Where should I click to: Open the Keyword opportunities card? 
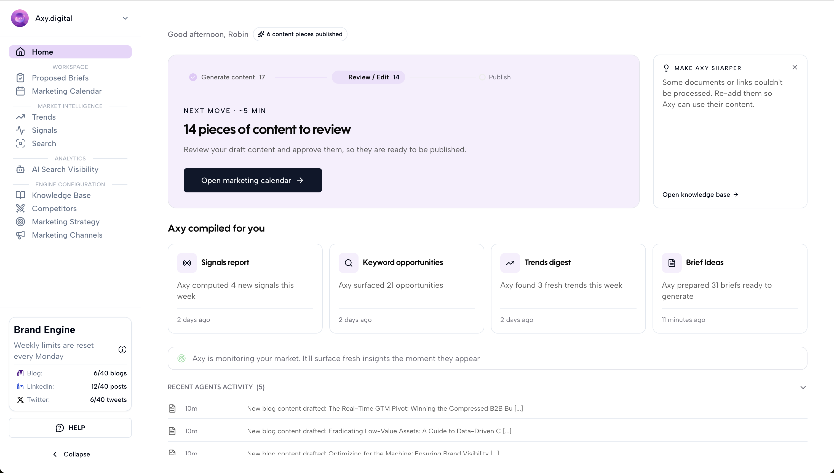coord(407,289)
